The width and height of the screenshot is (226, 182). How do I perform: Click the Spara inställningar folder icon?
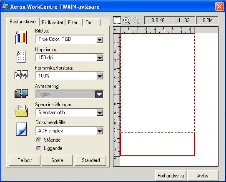click(21, 111)
